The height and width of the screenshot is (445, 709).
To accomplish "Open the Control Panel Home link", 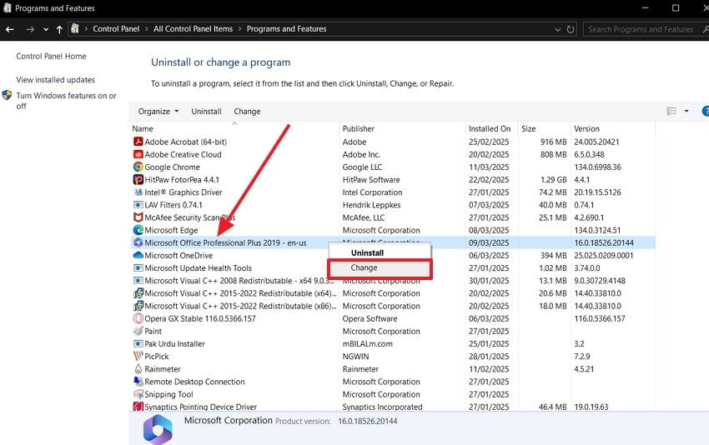I will pyautogui.click(x=51, y=57).
